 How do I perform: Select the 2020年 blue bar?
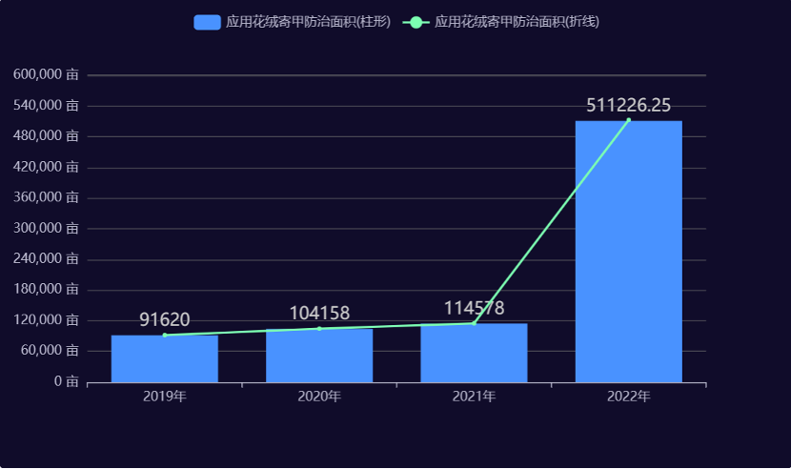pos(319,357)
